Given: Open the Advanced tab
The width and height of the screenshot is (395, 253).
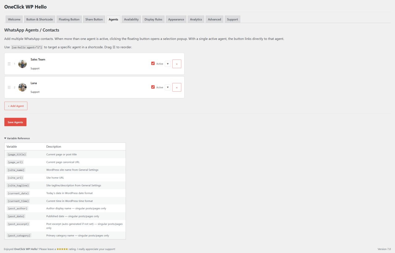Looking at the screenshot, I should [214, 19].
